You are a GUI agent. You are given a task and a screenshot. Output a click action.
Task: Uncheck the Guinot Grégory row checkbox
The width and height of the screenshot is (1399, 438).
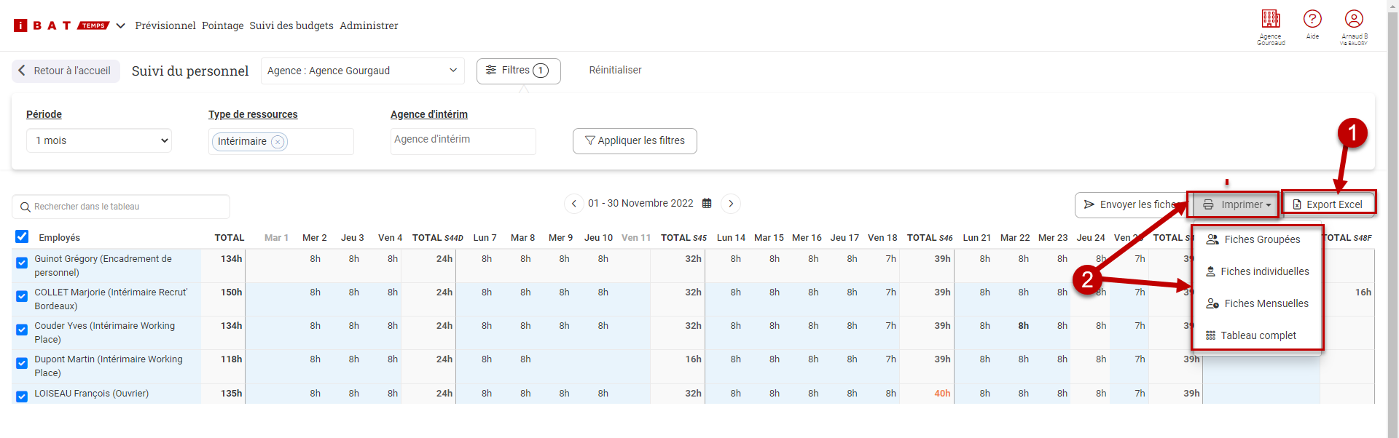pos(22,263)
